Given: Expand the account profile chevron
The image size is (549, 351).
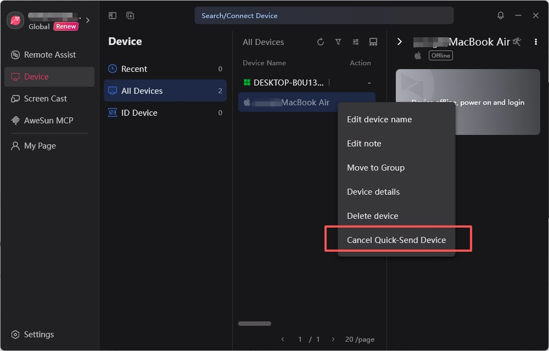Looking at the screenshot, I should [x=88, y=20].
